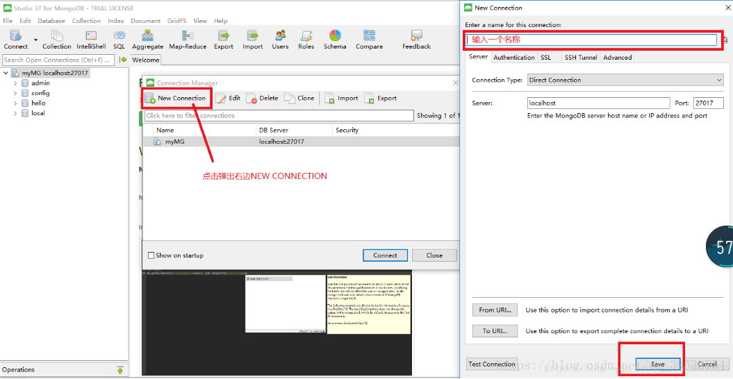
Task: Click New Connection in Connection Manager
Action: click(175, 98)
